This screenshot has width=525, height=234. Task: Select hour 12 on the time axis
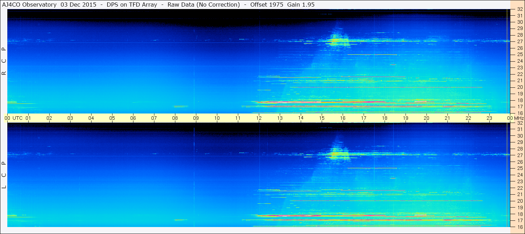[259, 118]
